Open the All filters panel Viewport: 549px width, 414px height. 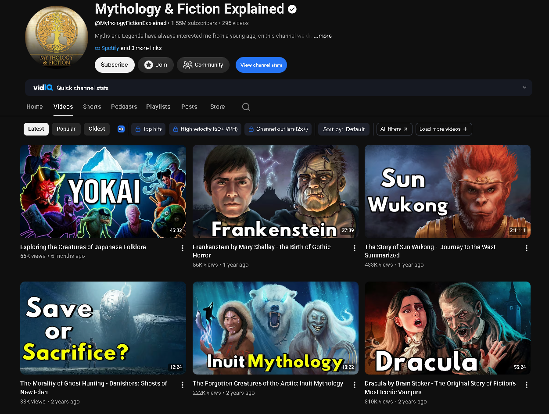[394, 129]
